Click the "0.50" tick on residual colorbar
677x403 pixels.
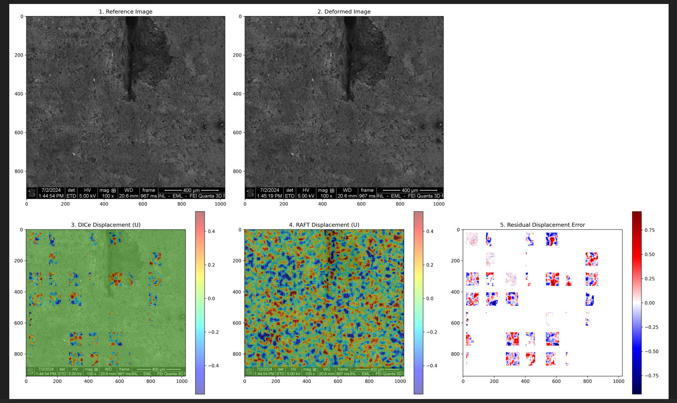(650, 254)
